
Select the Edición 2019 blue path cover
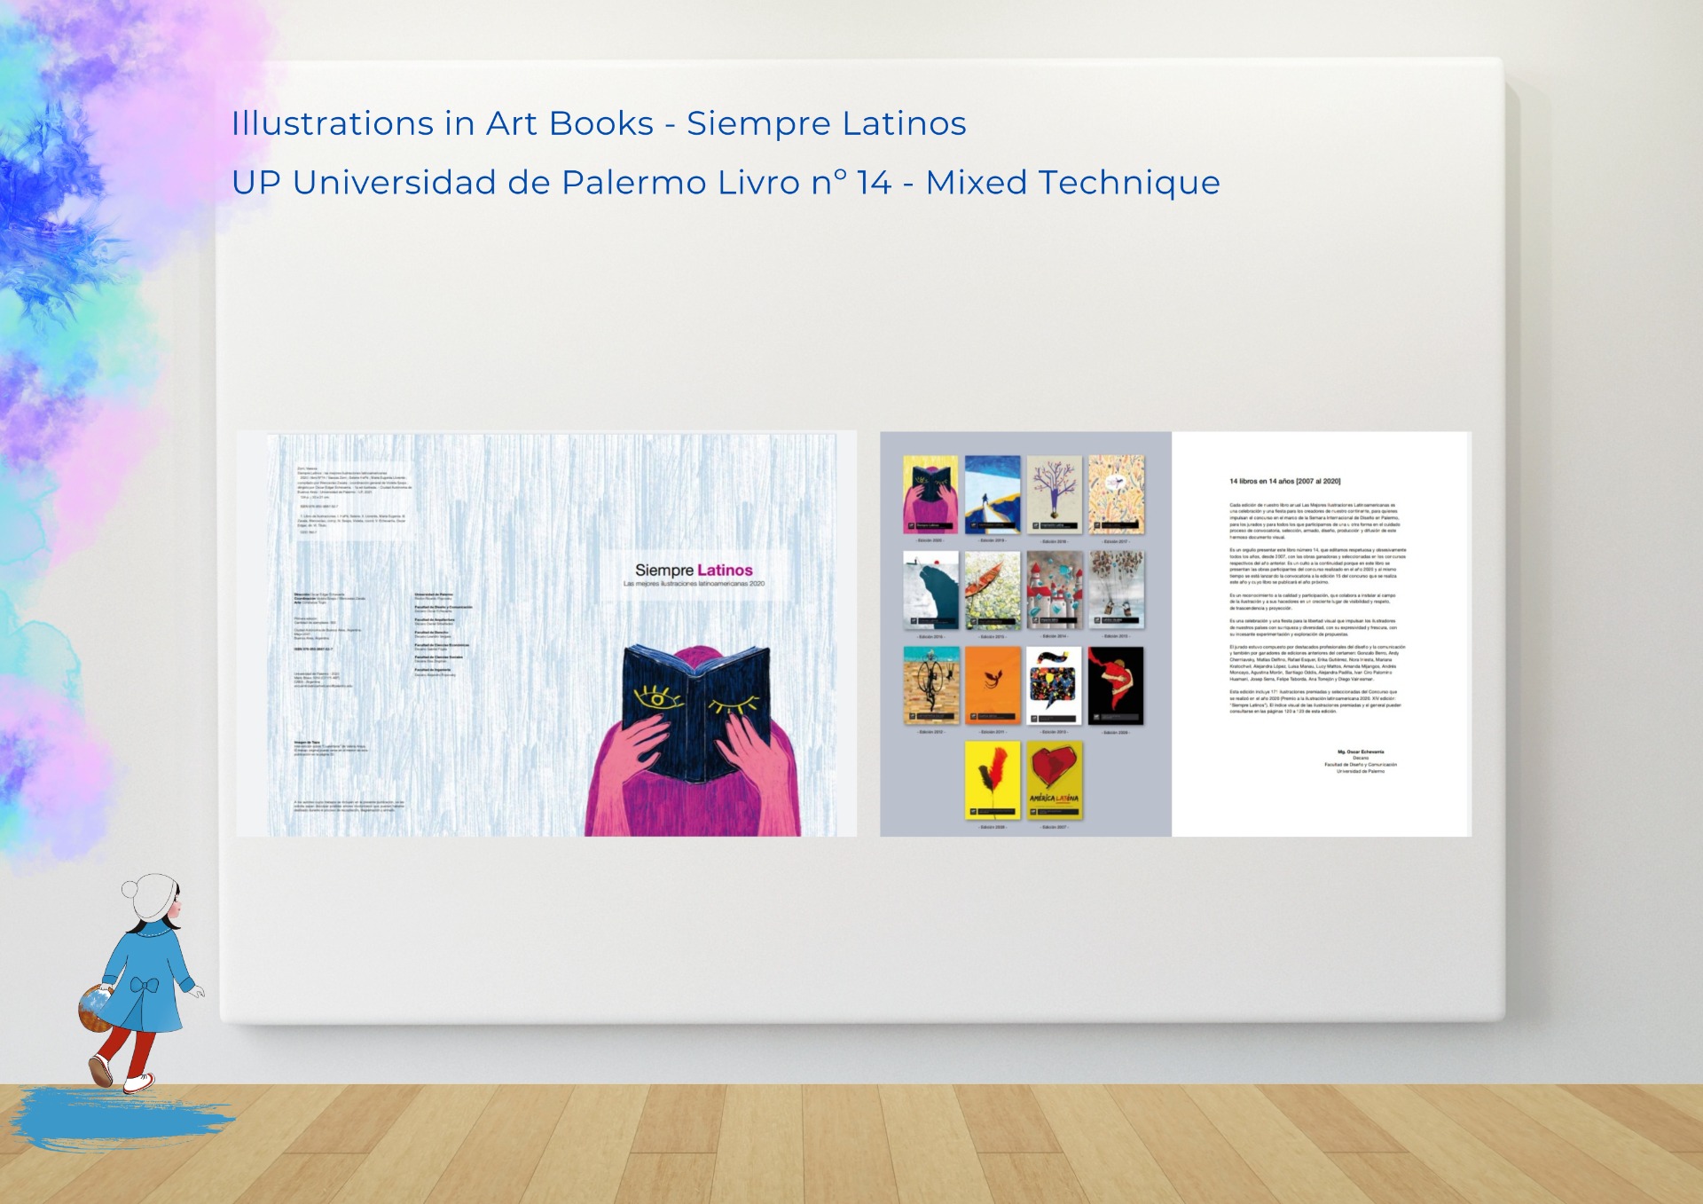tap(993, 494)
